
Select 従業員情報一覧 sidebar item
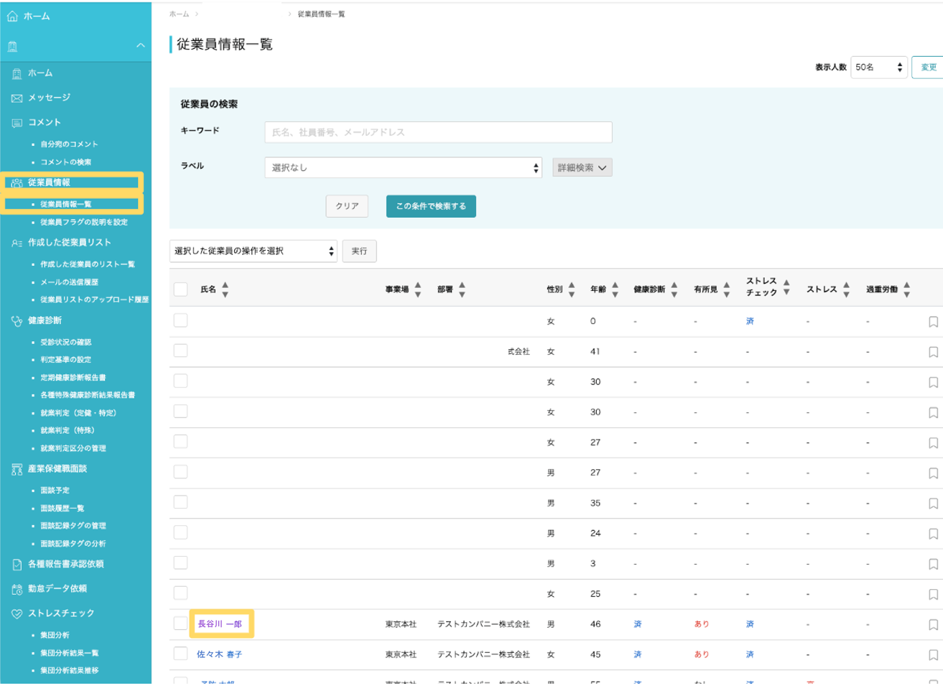point(66,205)
